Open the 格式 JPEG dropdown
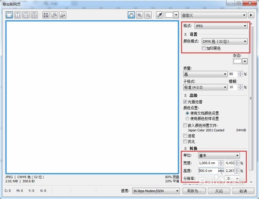 coord(221,26)
